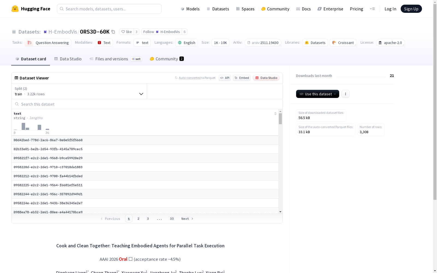Open Models page in navigation

pos(190,9)
